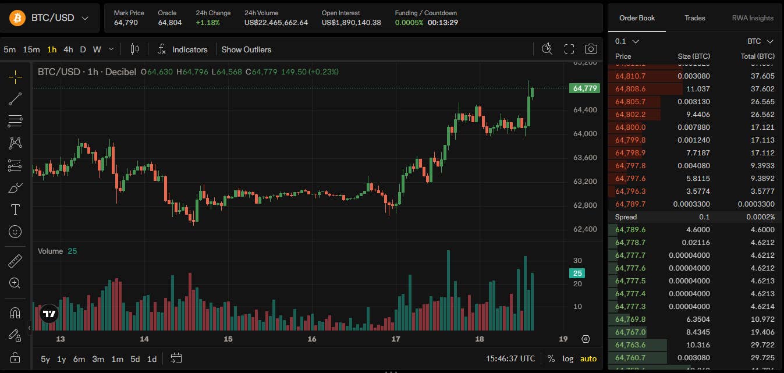
Task: Open the BTC size unit dropdown
Action: point(761,41)
